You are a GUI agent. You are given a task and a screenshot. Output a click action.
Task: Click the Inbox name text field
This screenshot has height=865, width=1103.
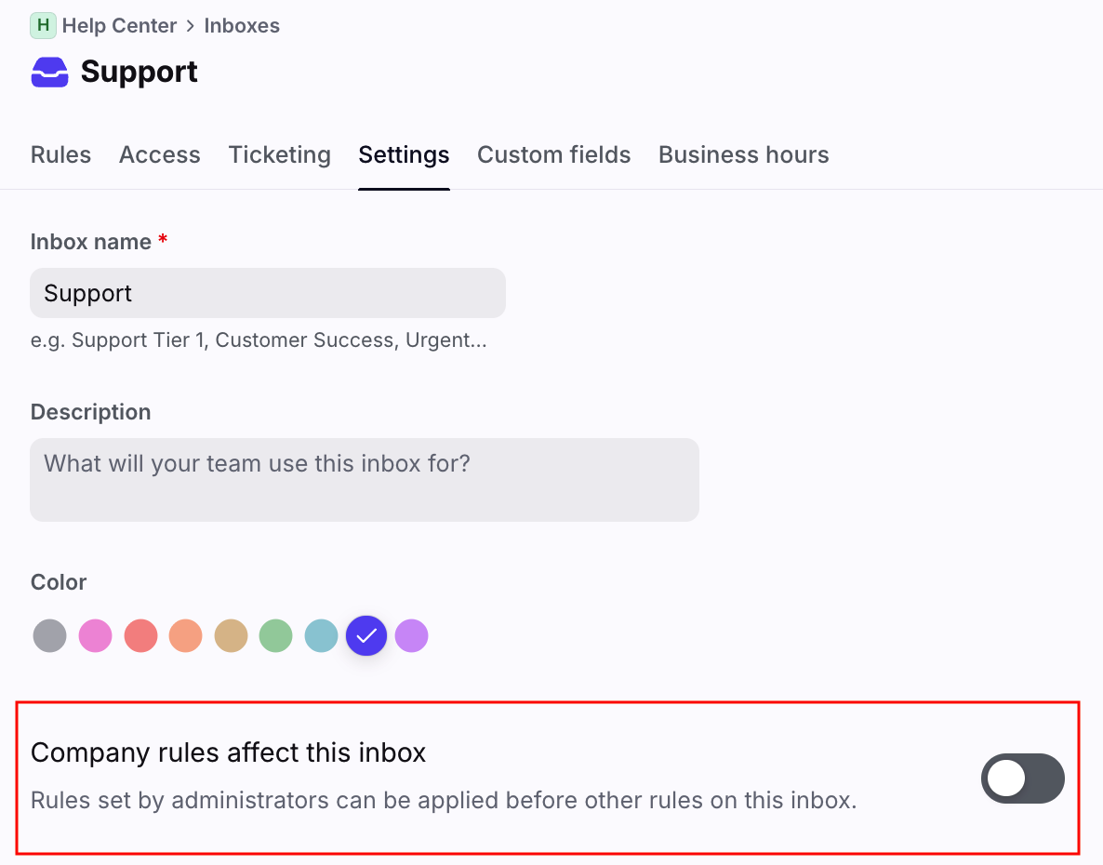pos(268,293)
